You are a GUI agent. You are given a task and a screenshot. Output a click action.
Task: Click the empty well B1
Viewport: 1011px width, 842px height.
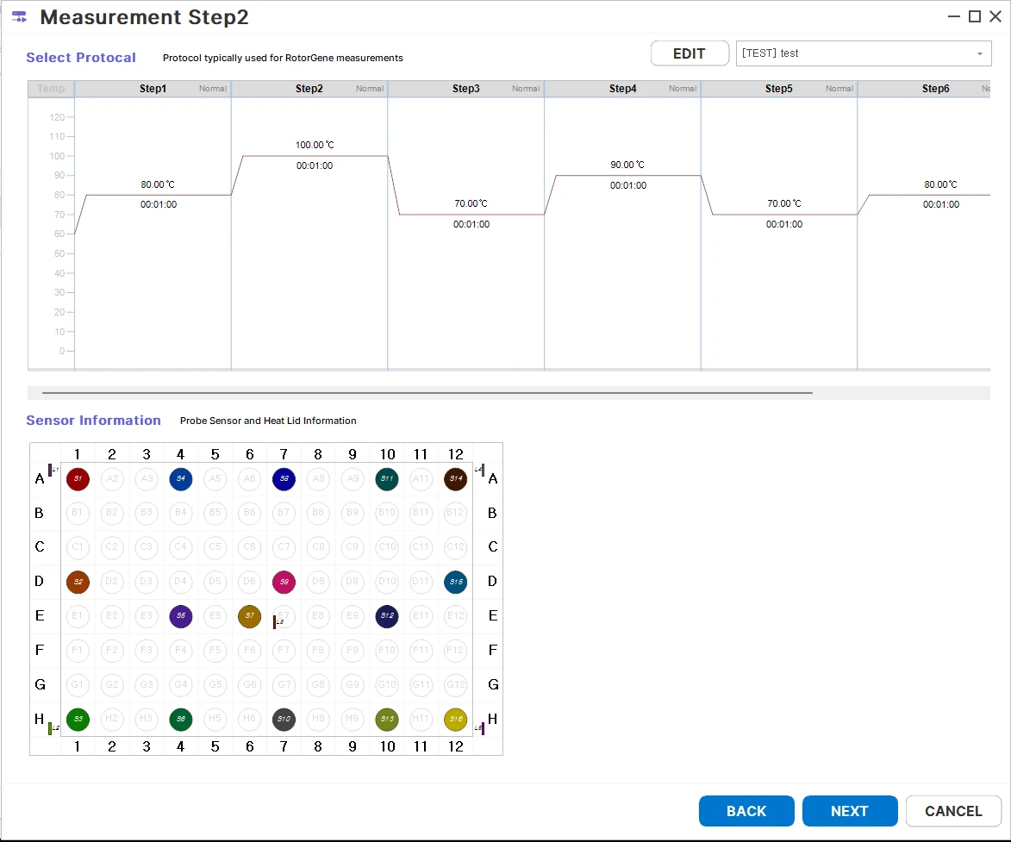point(78,513)
